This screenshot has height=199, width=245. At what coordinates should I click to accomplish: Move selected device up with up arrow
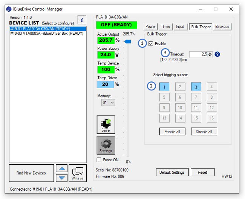click(62, 168)
